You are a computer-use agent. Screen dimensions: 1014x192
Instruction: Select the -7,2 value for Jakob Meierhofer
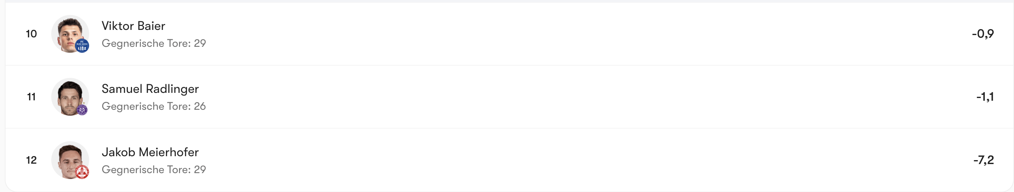(x=983, y=160)
